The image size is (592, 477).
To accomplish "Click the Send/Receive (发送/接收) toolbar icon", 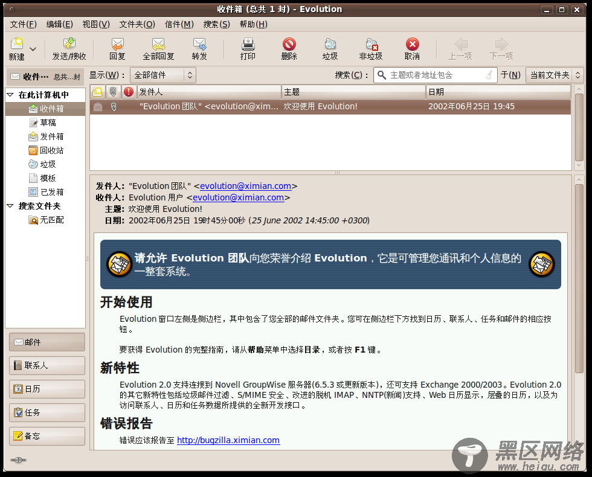I will tap(69, 43).
